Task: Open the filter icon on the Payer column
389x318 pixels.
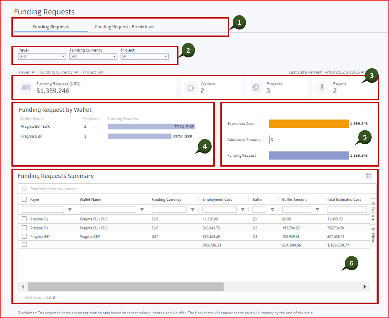Action: [70, 209]
